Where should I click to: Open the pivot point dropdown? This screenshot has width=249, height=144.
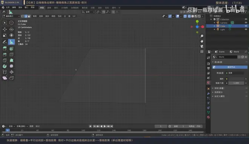point(98,12)
